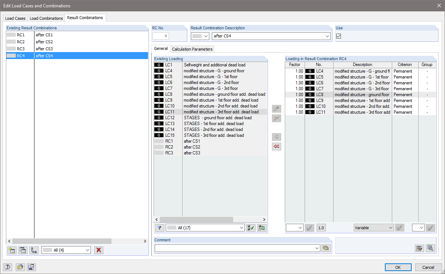Click the Permanent criterion cell for LC6
The height and width of the screenshot is (274, 445).
405,83
